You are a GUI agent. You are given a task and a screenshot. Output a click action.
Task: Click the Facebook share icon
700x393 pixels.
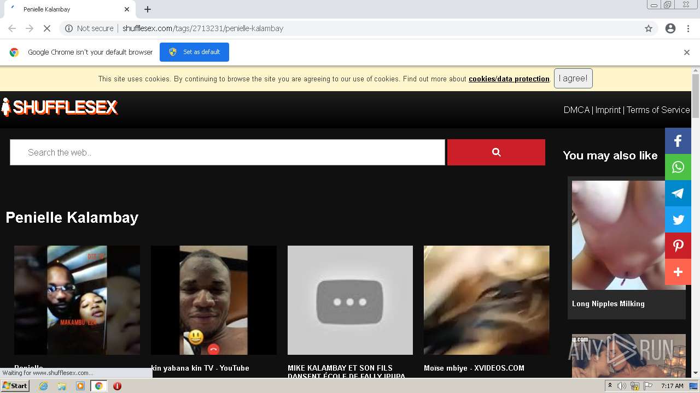tap(678, 141)
